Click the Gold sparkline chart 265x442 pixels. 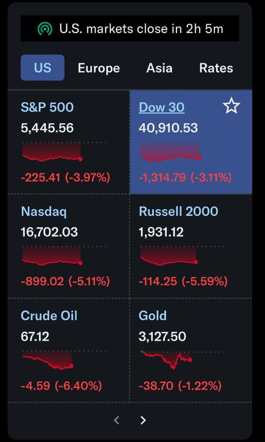[166, 359]
